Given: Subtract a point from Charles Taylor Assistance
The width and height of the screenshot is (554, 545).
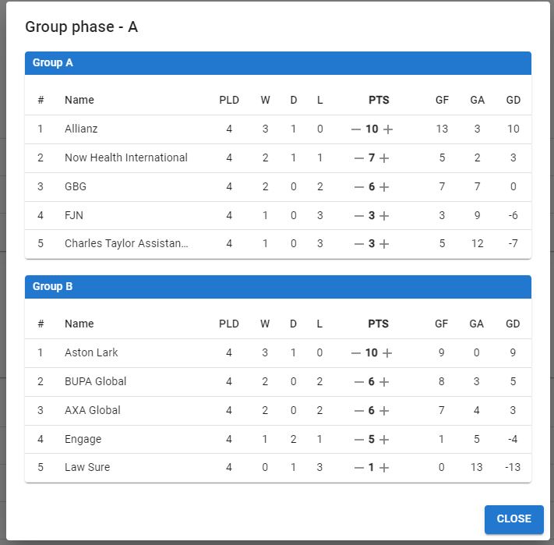Looking at the screenshot, I should click(x=359, y=244).
